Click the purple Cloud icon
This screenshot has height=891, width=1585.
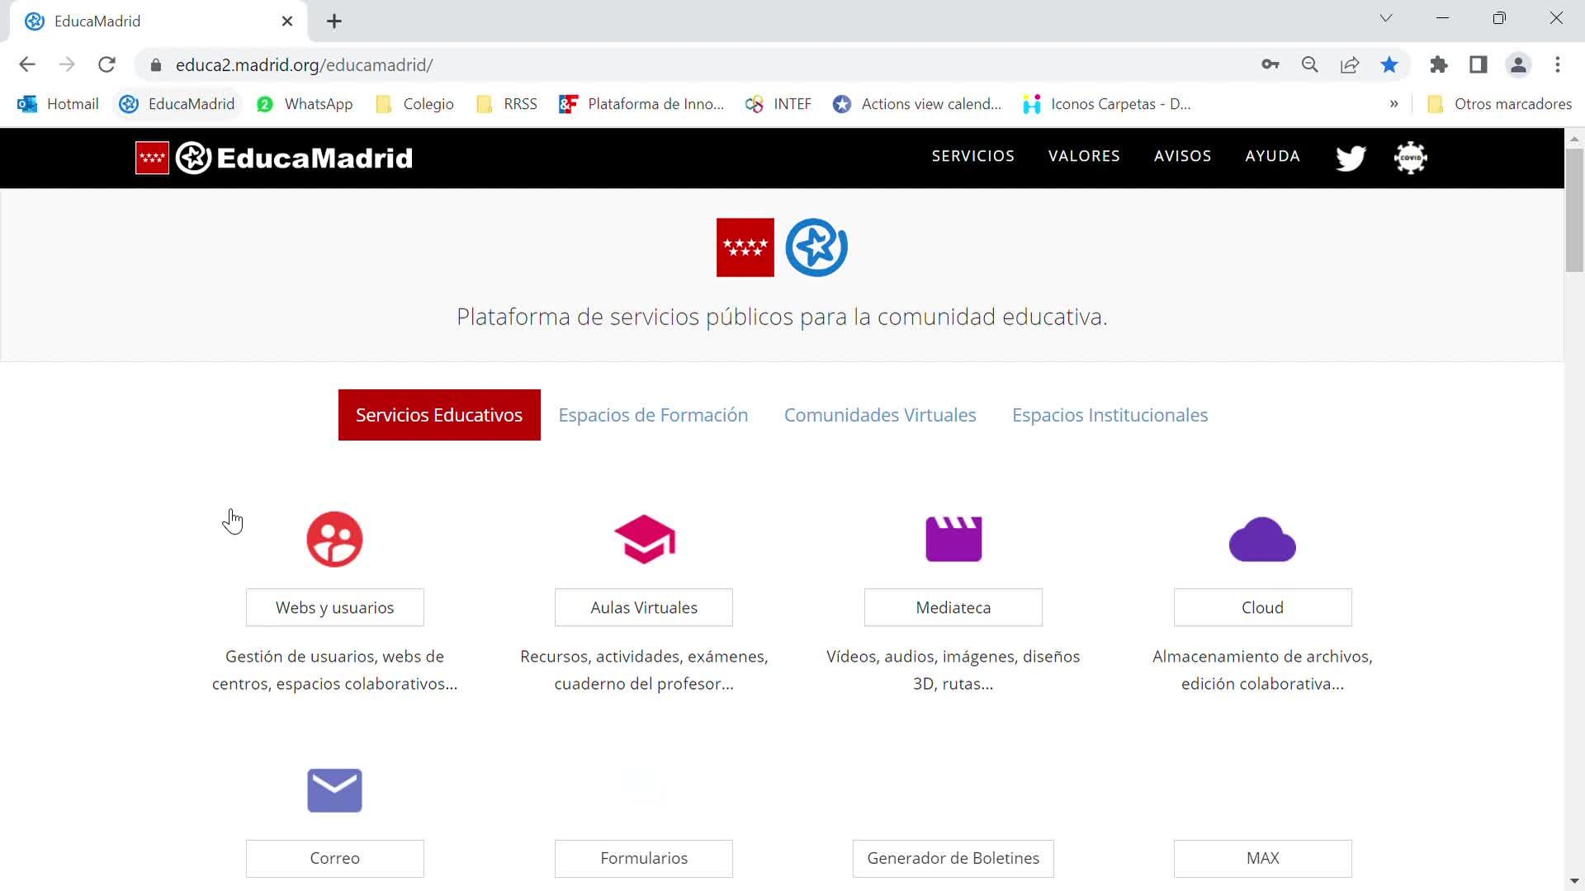[1262, 540]
